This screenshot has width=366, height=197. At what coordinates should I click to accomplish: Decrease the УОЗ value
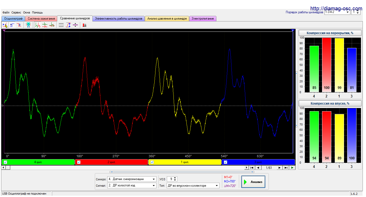click(175, 181)
